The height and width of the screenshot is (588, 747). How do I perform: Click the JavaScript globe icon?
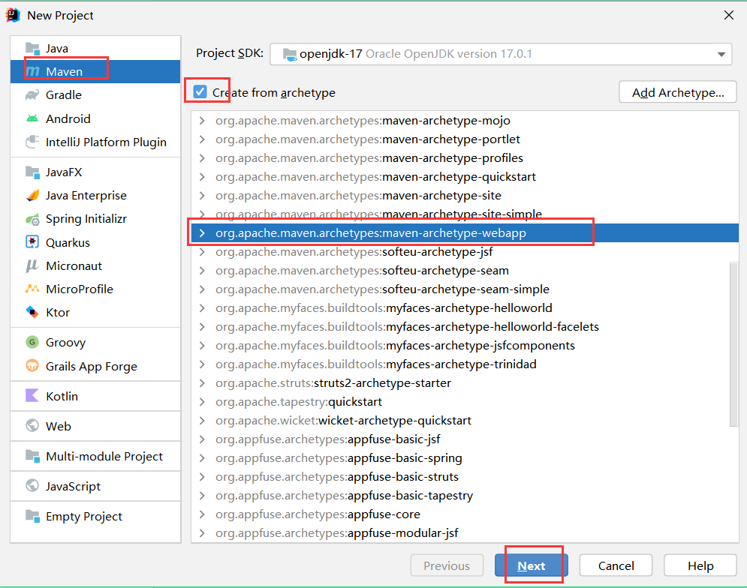coord(32,486)
